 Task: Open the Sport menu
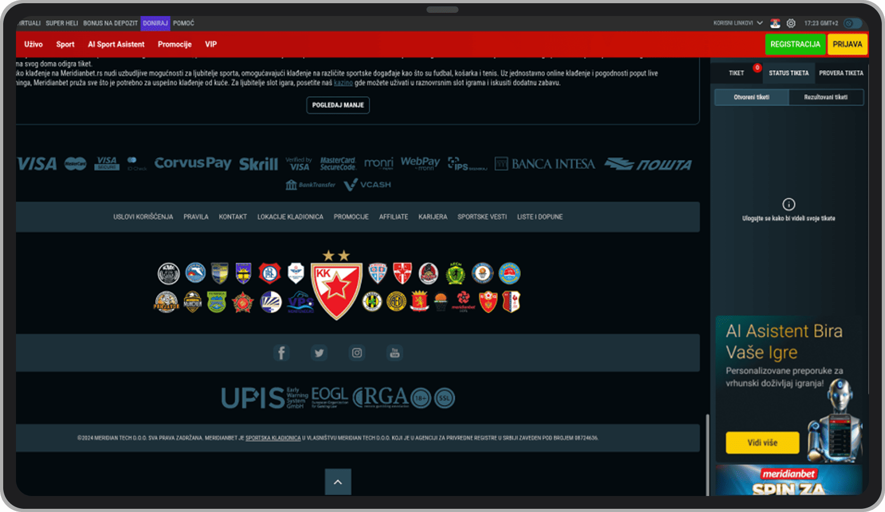[x=65, y=44]
